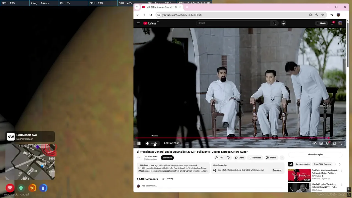Switch to theater mode in the player
The width and height of the screenshot is (352, 198).
334,143
